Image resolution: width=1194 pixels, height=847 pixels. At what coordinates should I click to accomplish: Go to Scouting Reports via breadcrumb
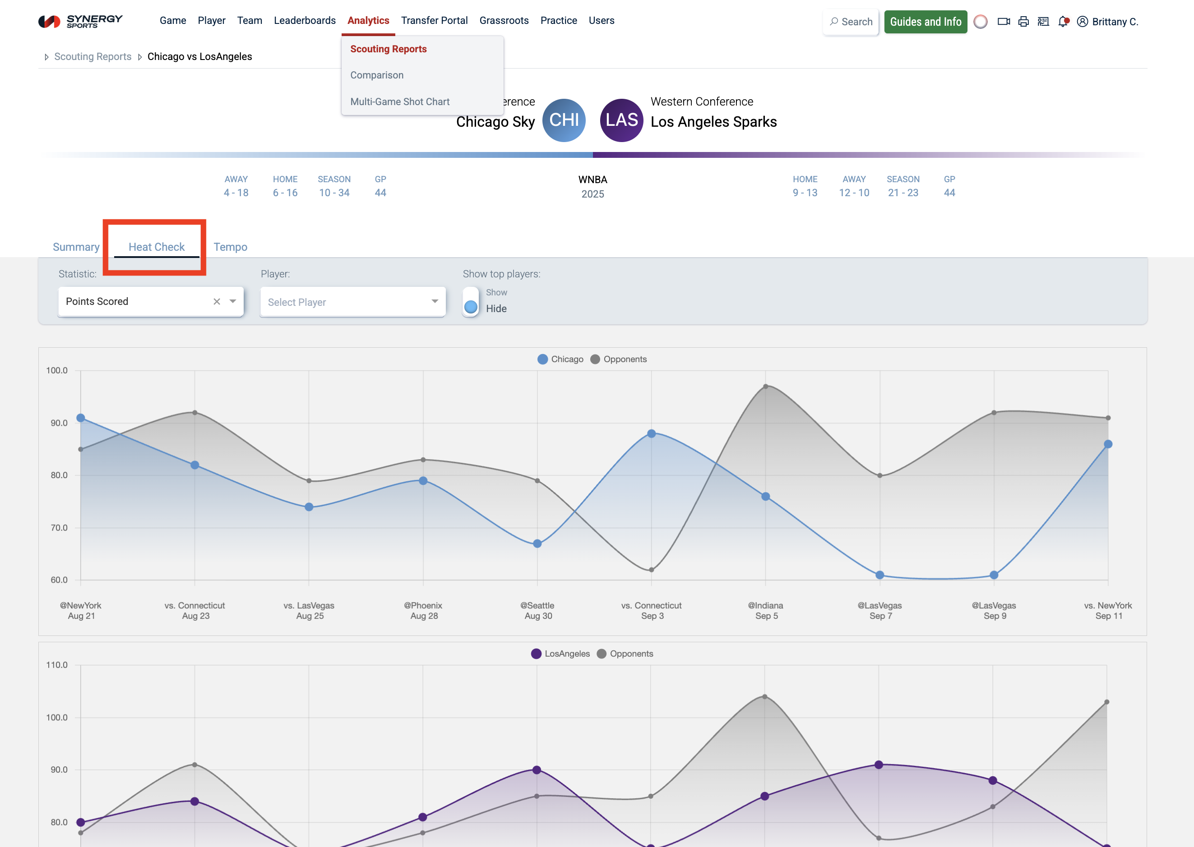click(x=93, y=57)
